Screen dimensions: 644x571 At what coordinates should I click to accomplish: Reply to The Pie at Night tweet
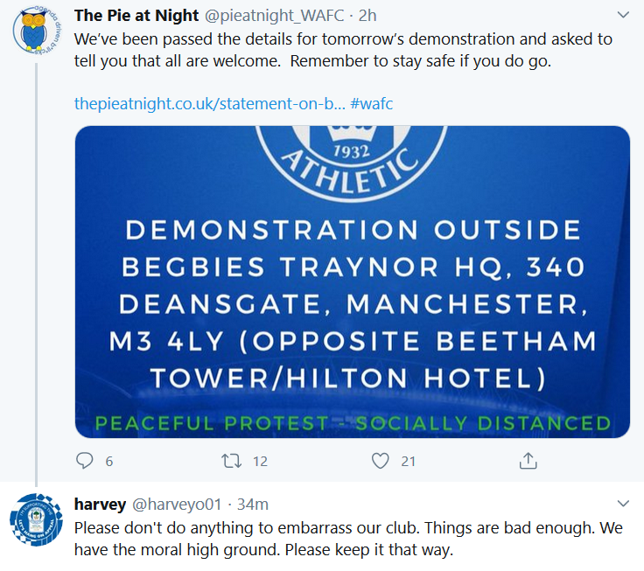click(85, 460)
